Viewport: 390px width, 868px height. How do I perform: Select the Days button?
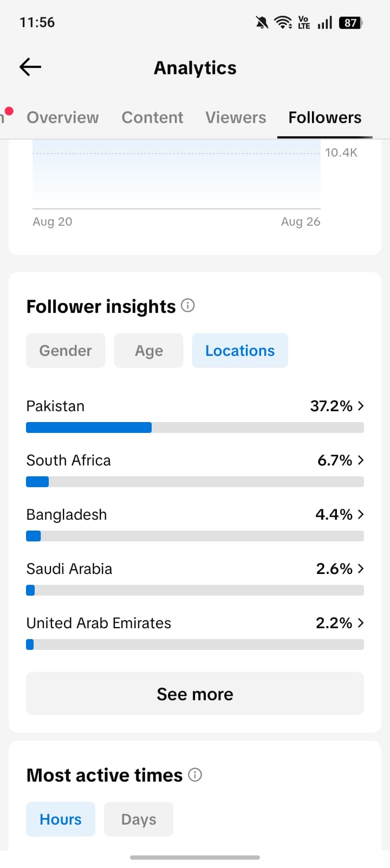(139, 819)
